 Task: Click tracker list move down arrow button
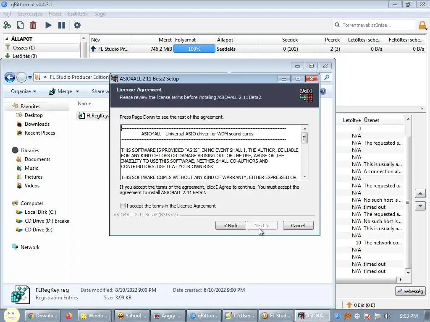(x=420, y=205)
